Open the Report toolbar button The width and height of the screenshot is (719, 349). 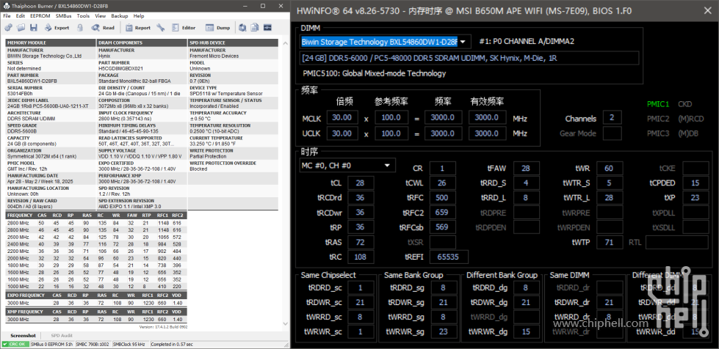click(x=138, y=27)
